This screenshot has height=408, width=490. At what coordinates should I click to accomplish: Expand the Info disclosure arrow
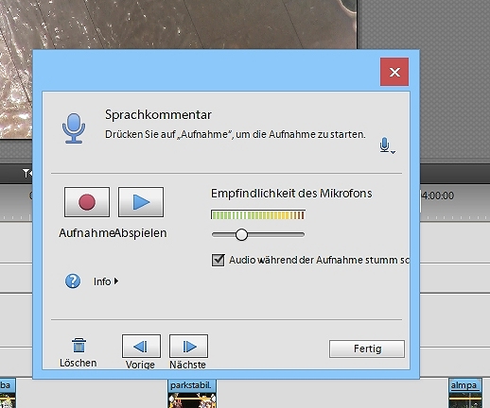click(116, 281)
